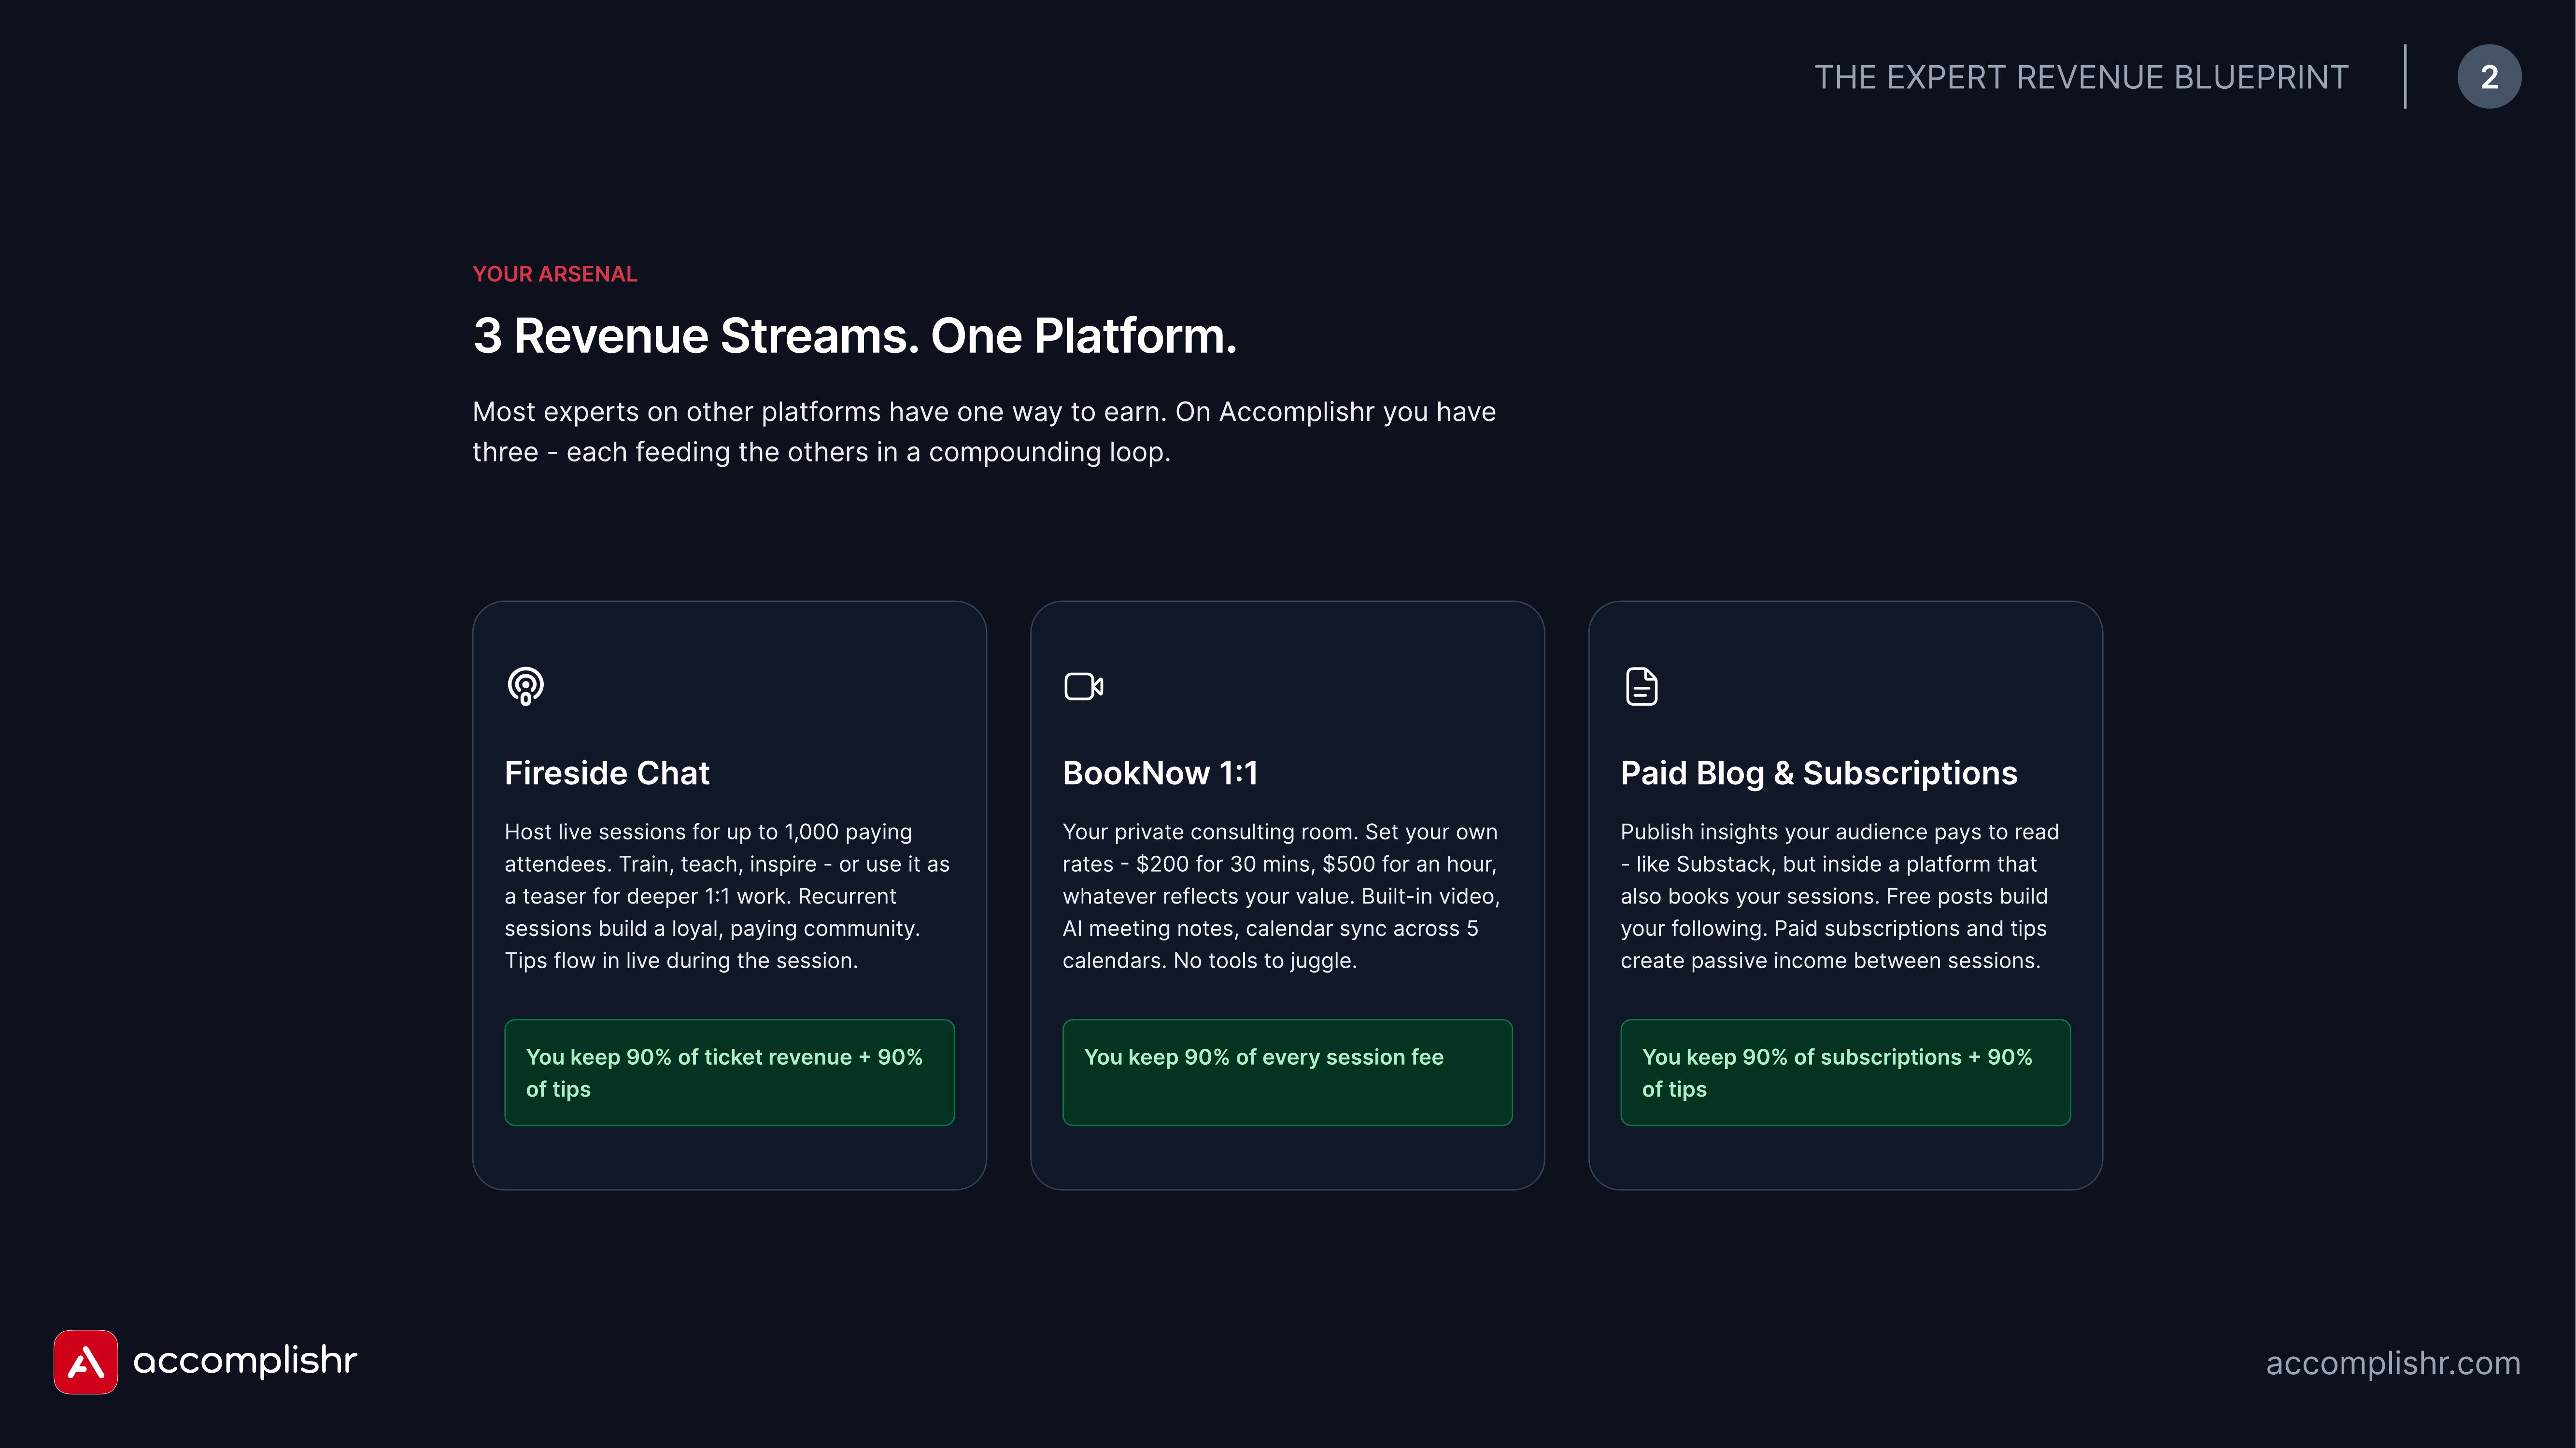Click the BookNow video camera icon

[x=1083, y=686]
